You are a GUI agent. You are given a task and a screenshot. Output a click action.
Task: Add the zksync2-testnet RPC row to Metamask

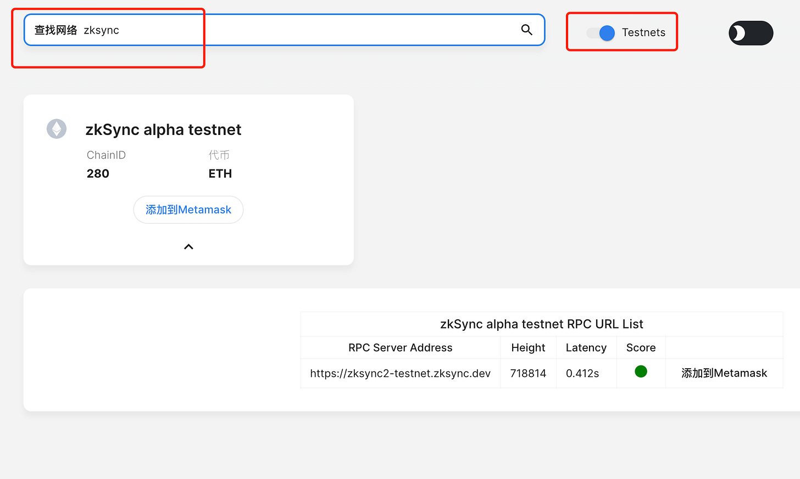(x=724, y=373)
